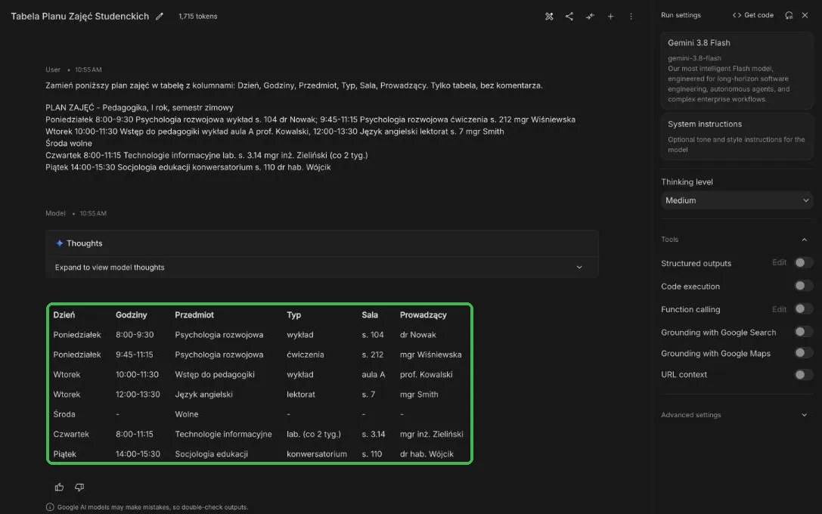Click the 'Język angielski' cell
Viewport: 822px width, 514px height.
203,395
